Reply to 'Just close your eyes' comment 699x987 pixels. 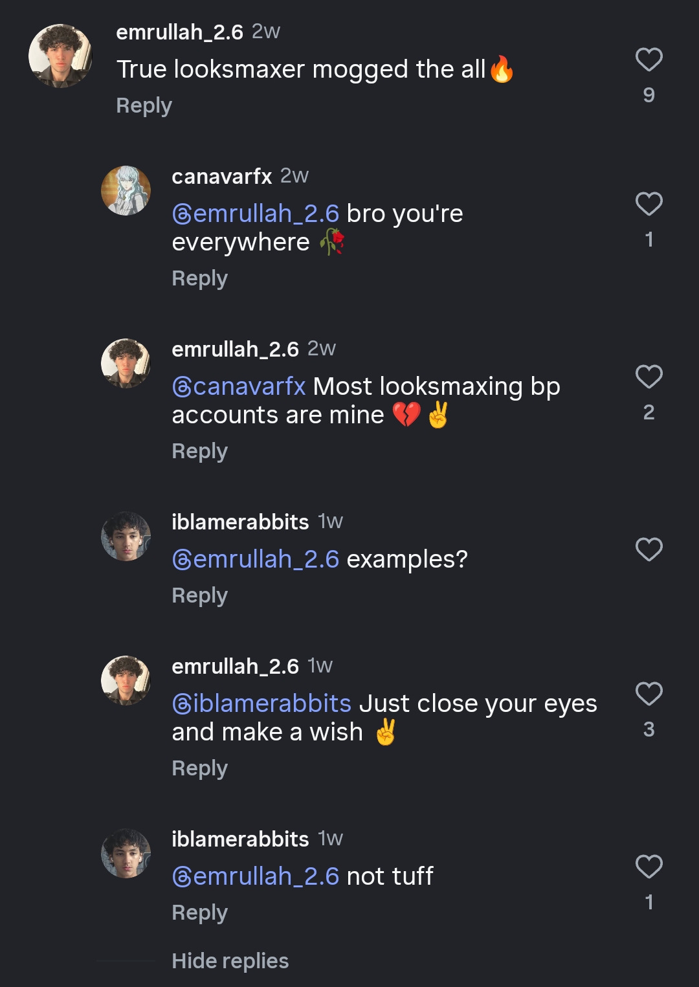(199, 768)
